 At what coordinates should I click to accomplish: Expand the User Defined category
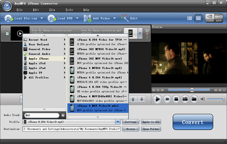44,44
